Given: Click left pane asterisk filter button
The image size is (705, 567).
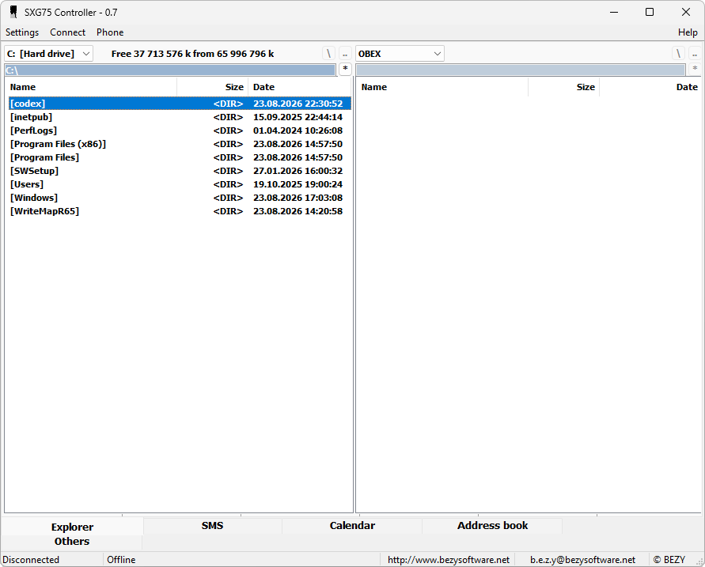Looking at the screenshot, I should click(345, 69).
